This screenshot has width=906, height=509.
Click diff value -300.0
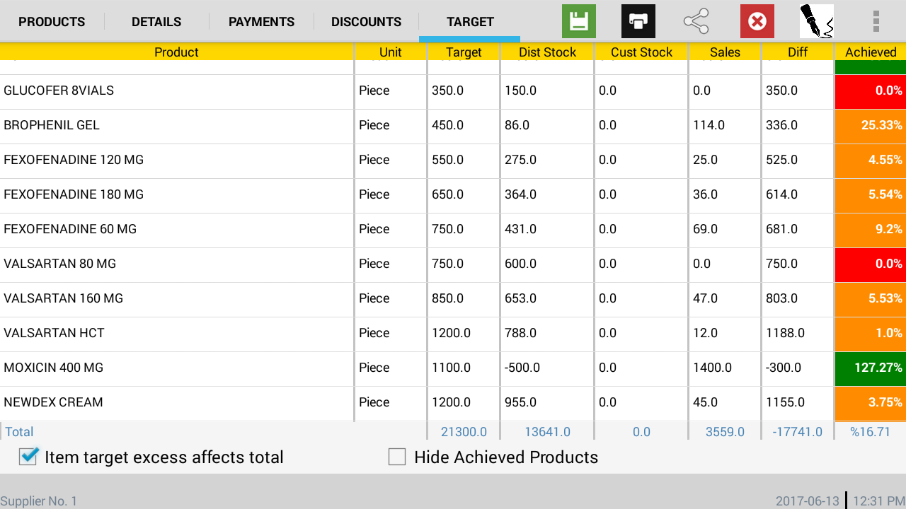(x=784, y=368)
